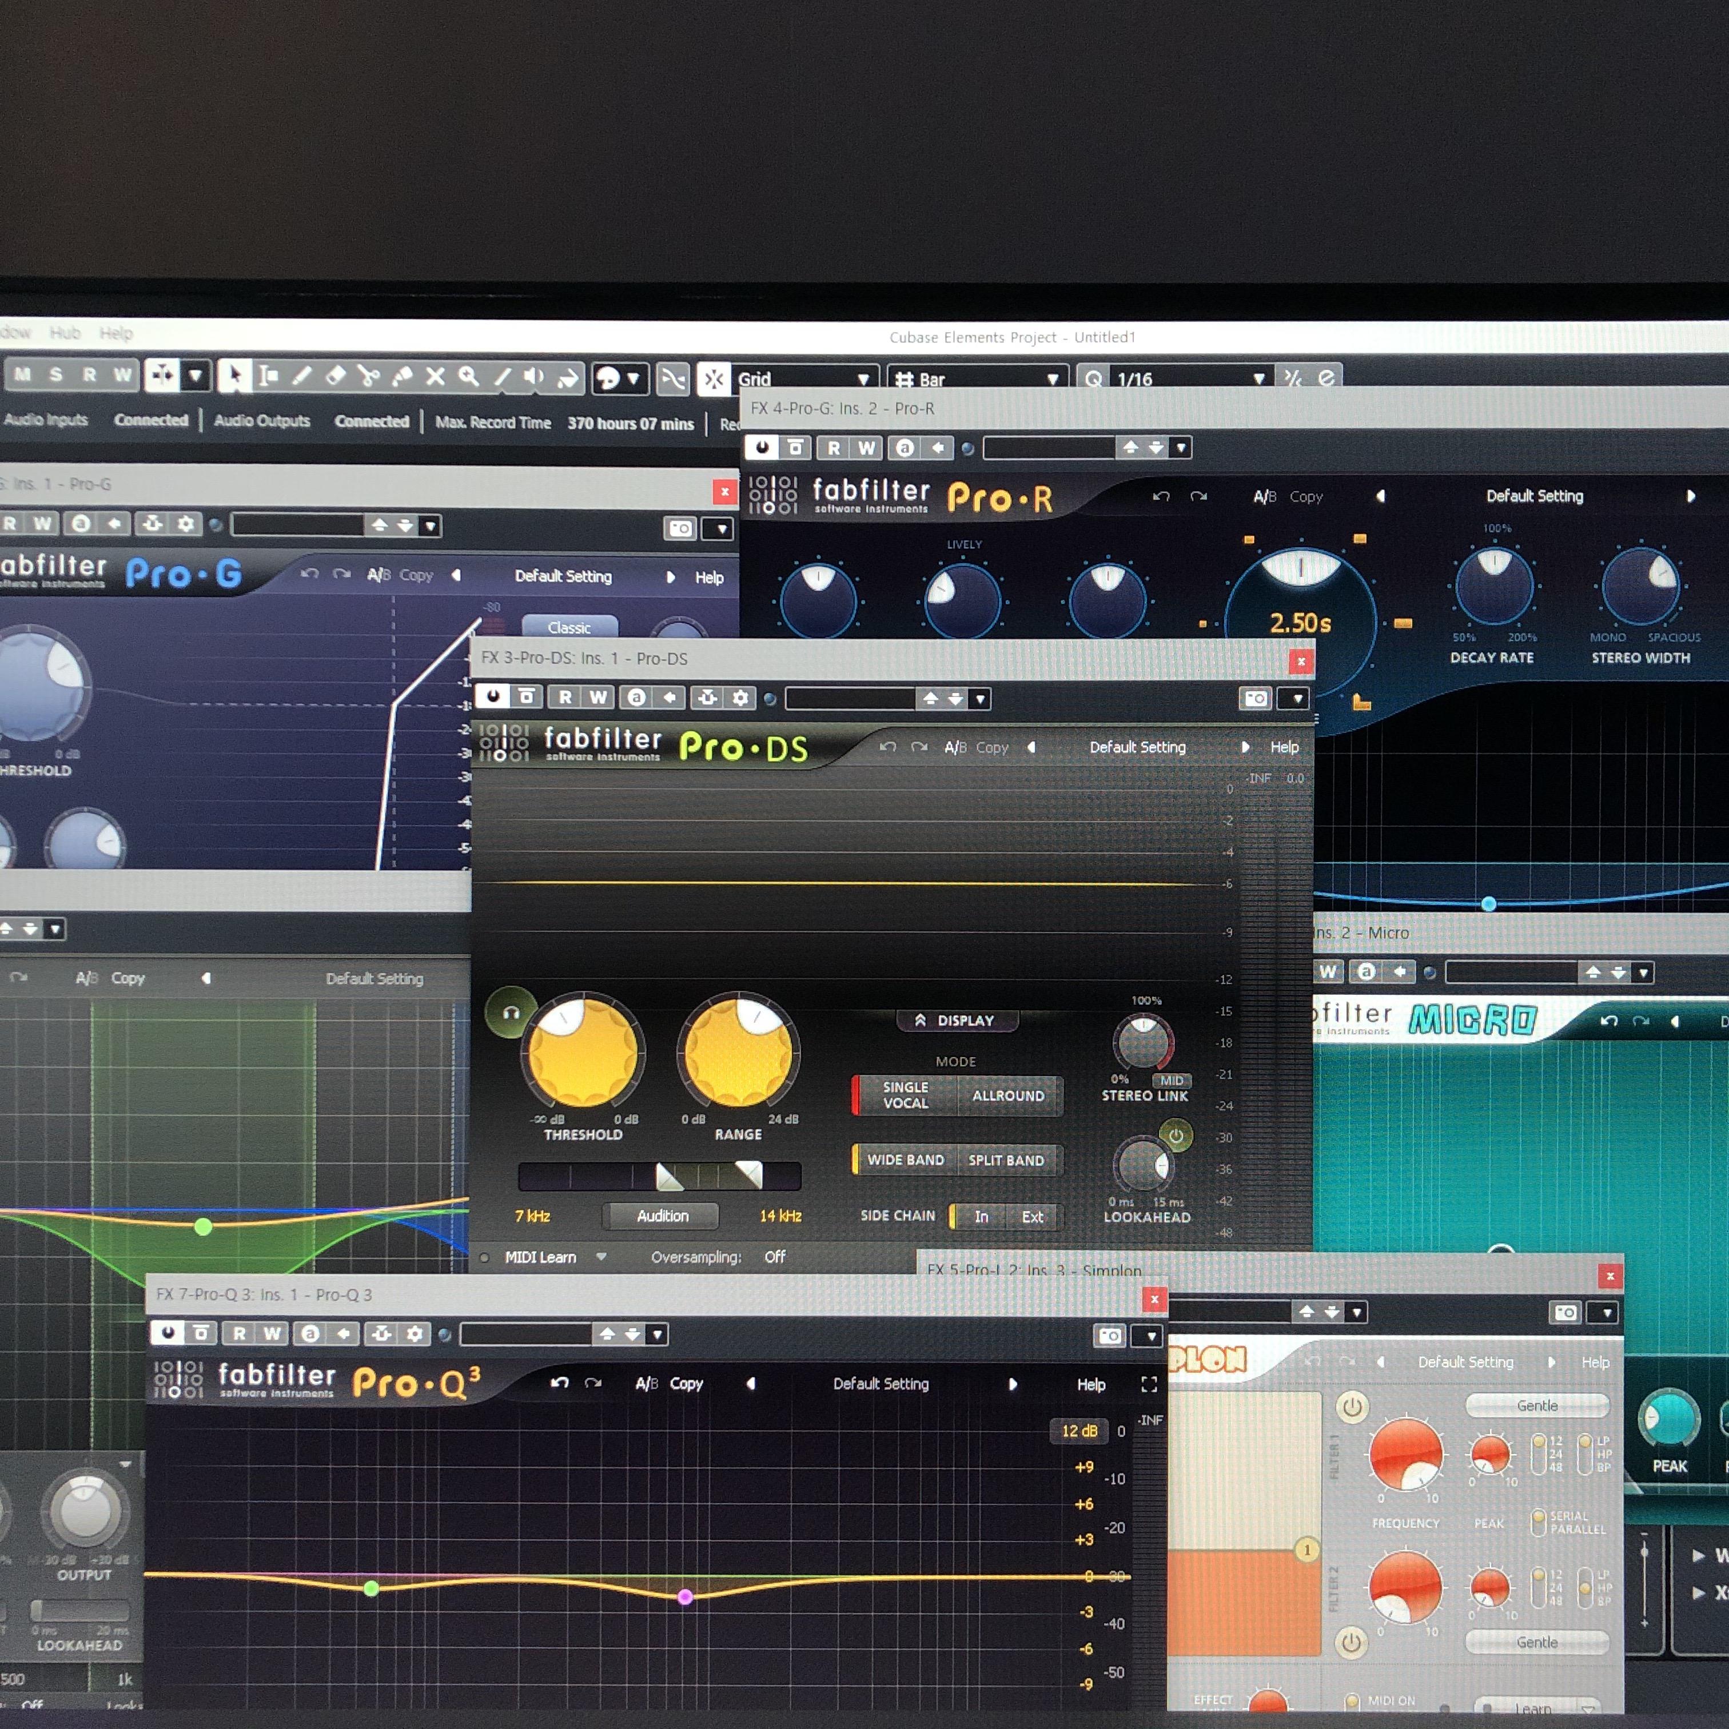Select the Split scissors tool in Cubase toolbar

click(368, 377)
